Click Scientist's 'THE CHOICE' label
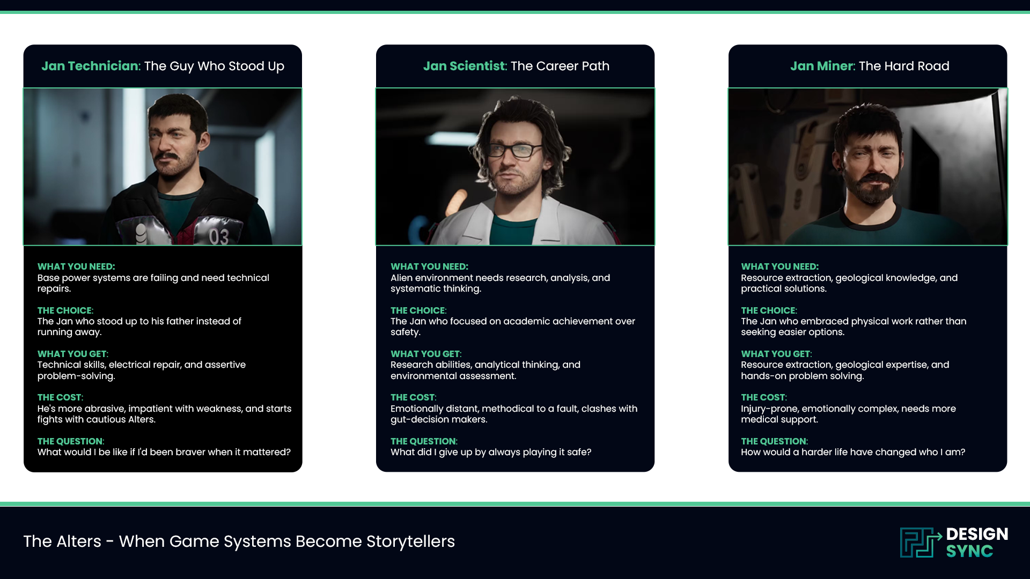Screen dimensions: 1030x579 click(418, 310)
